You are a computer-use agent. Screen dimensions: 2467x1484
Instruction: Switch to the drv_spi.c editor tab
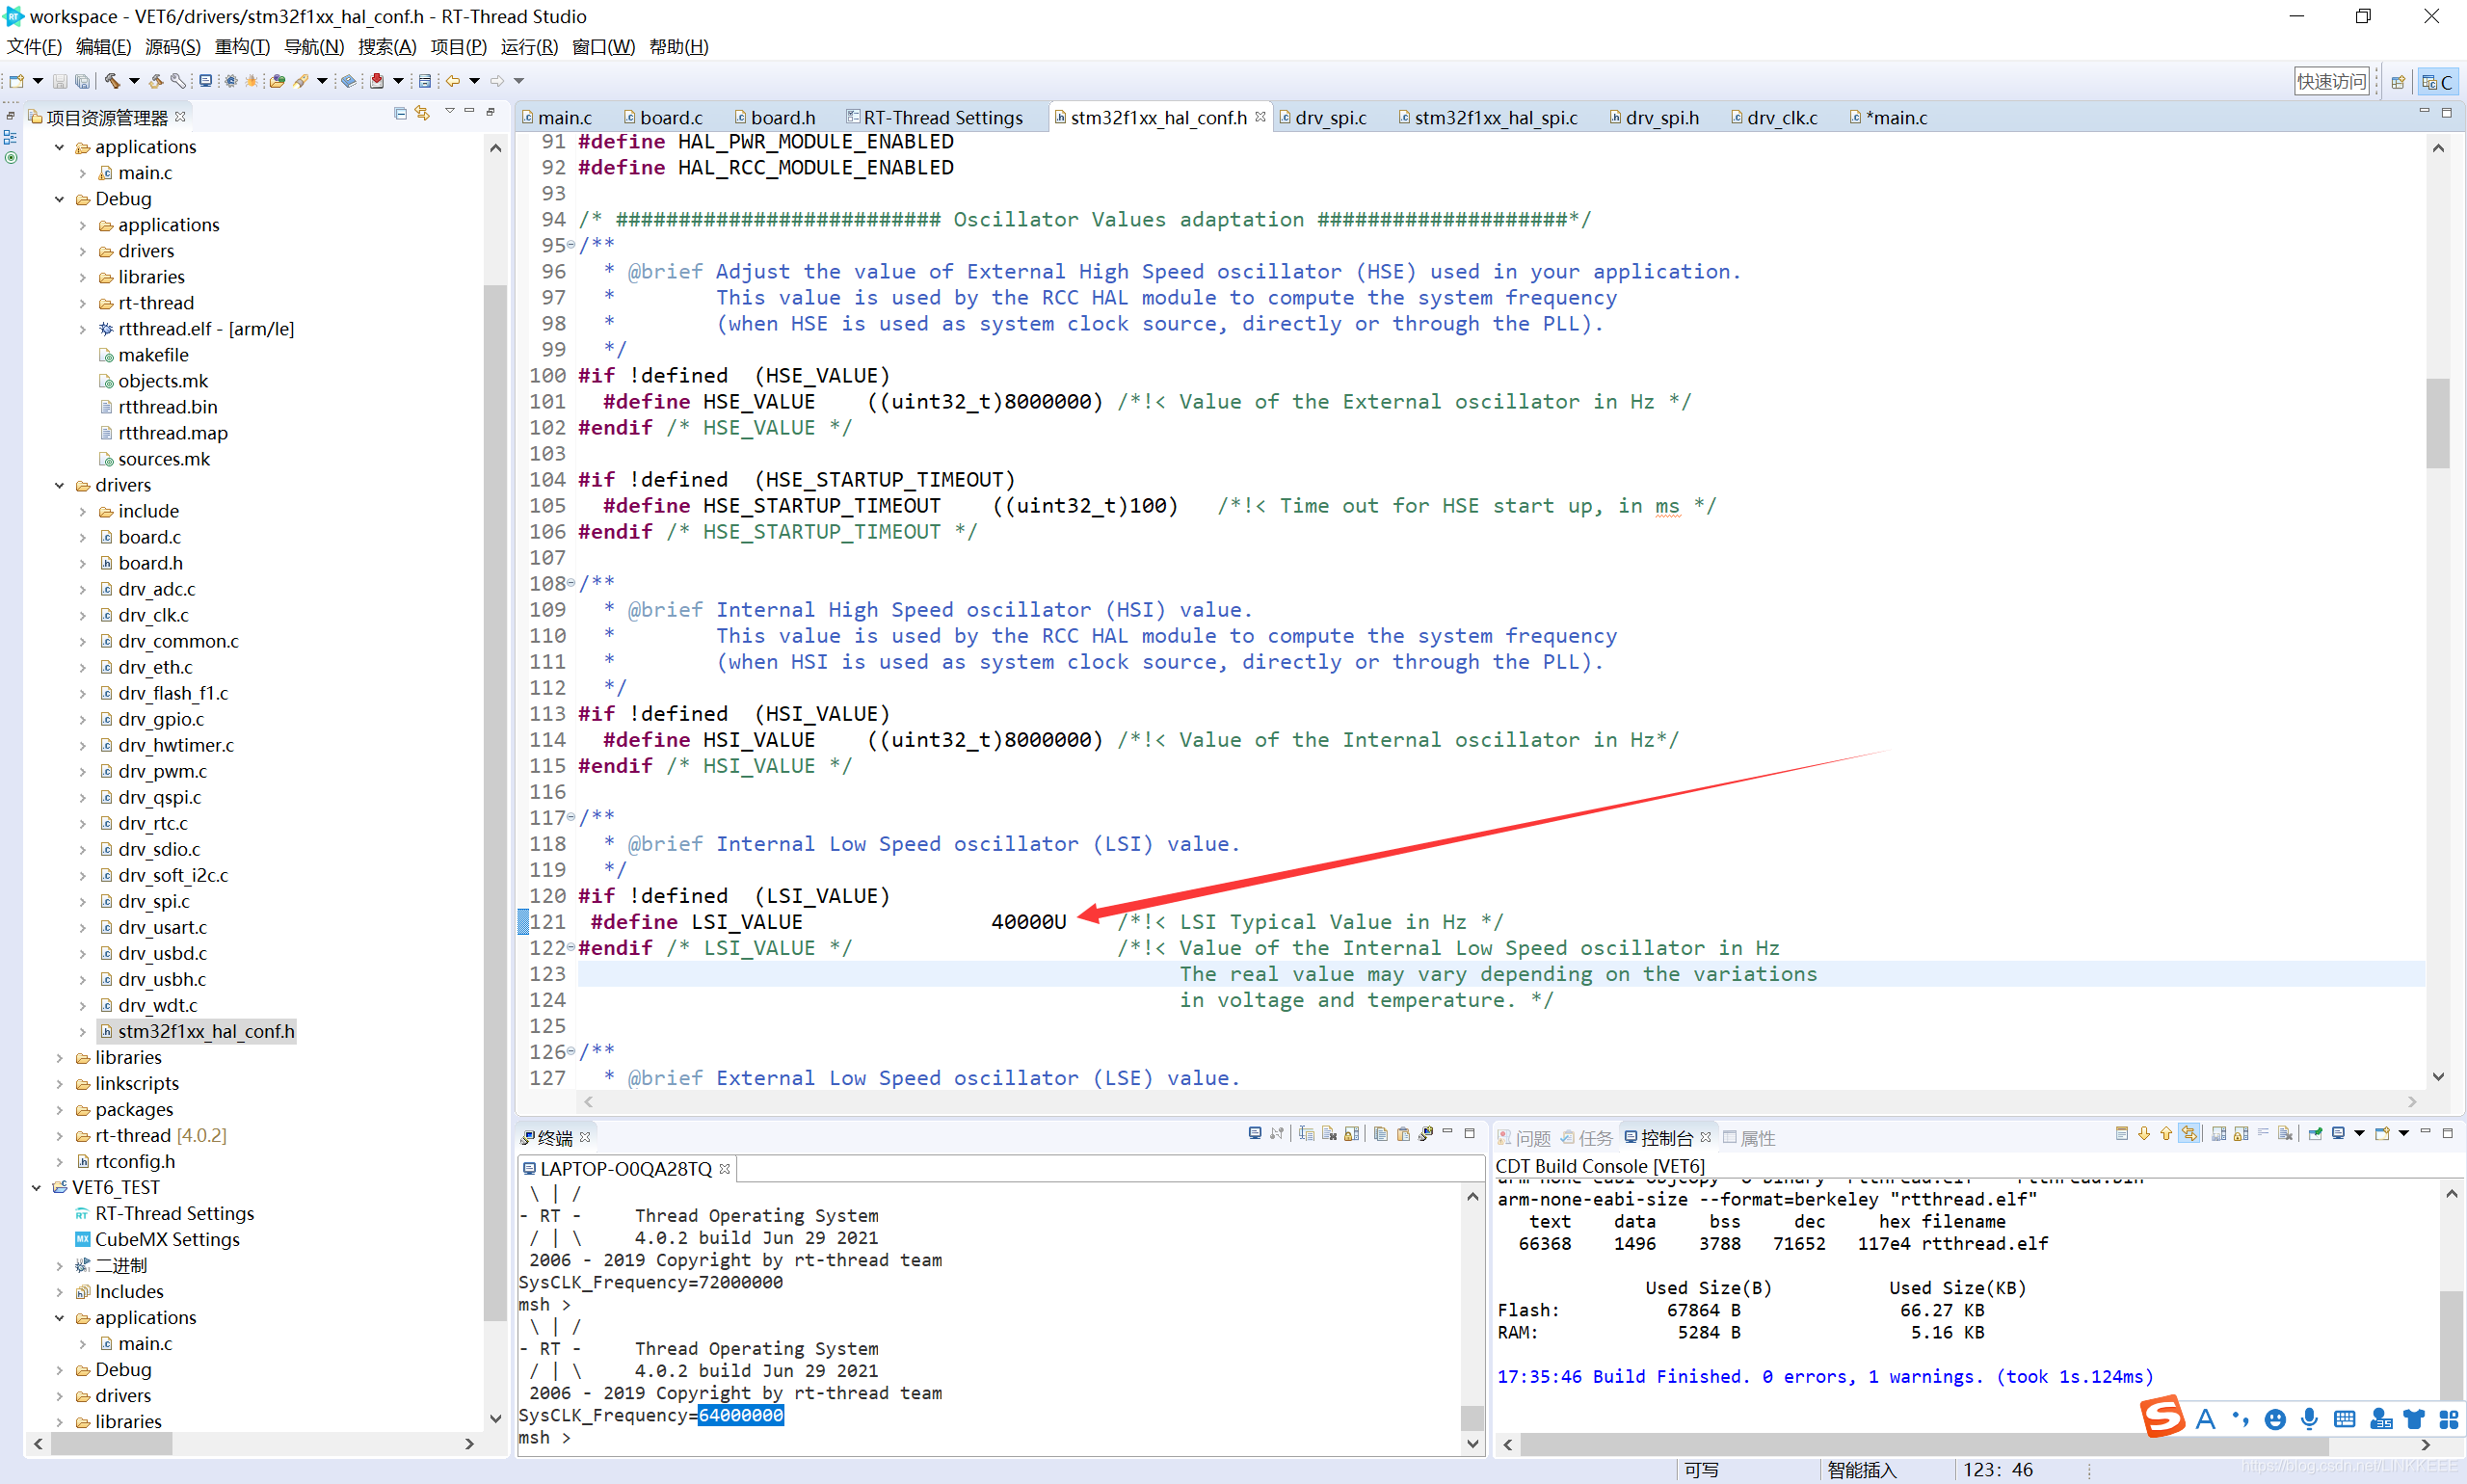coord(1322,118)
